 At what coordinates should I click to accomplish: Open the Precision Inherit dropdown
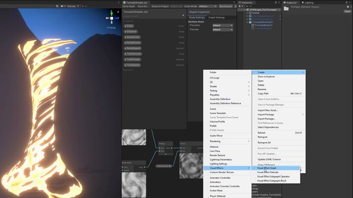point(223,25)
